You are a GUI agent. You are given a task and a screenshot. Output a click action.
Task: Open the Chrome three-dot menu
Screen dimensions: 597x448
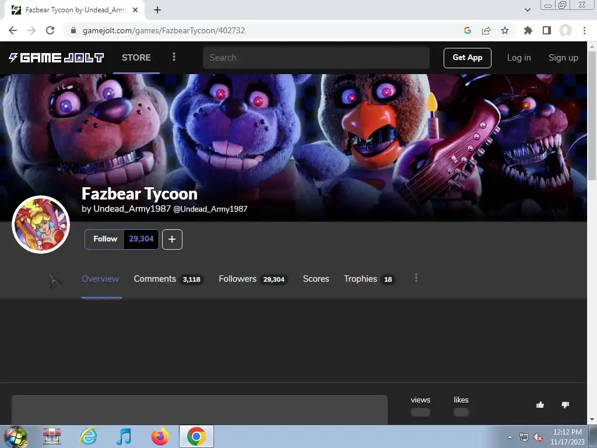click(x=584, y=30)
